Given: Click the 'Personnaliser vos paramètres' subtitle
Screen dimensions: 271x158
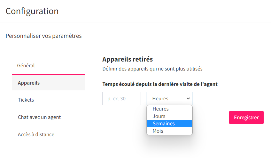Looking at the screenshot, I should (43, 36).
